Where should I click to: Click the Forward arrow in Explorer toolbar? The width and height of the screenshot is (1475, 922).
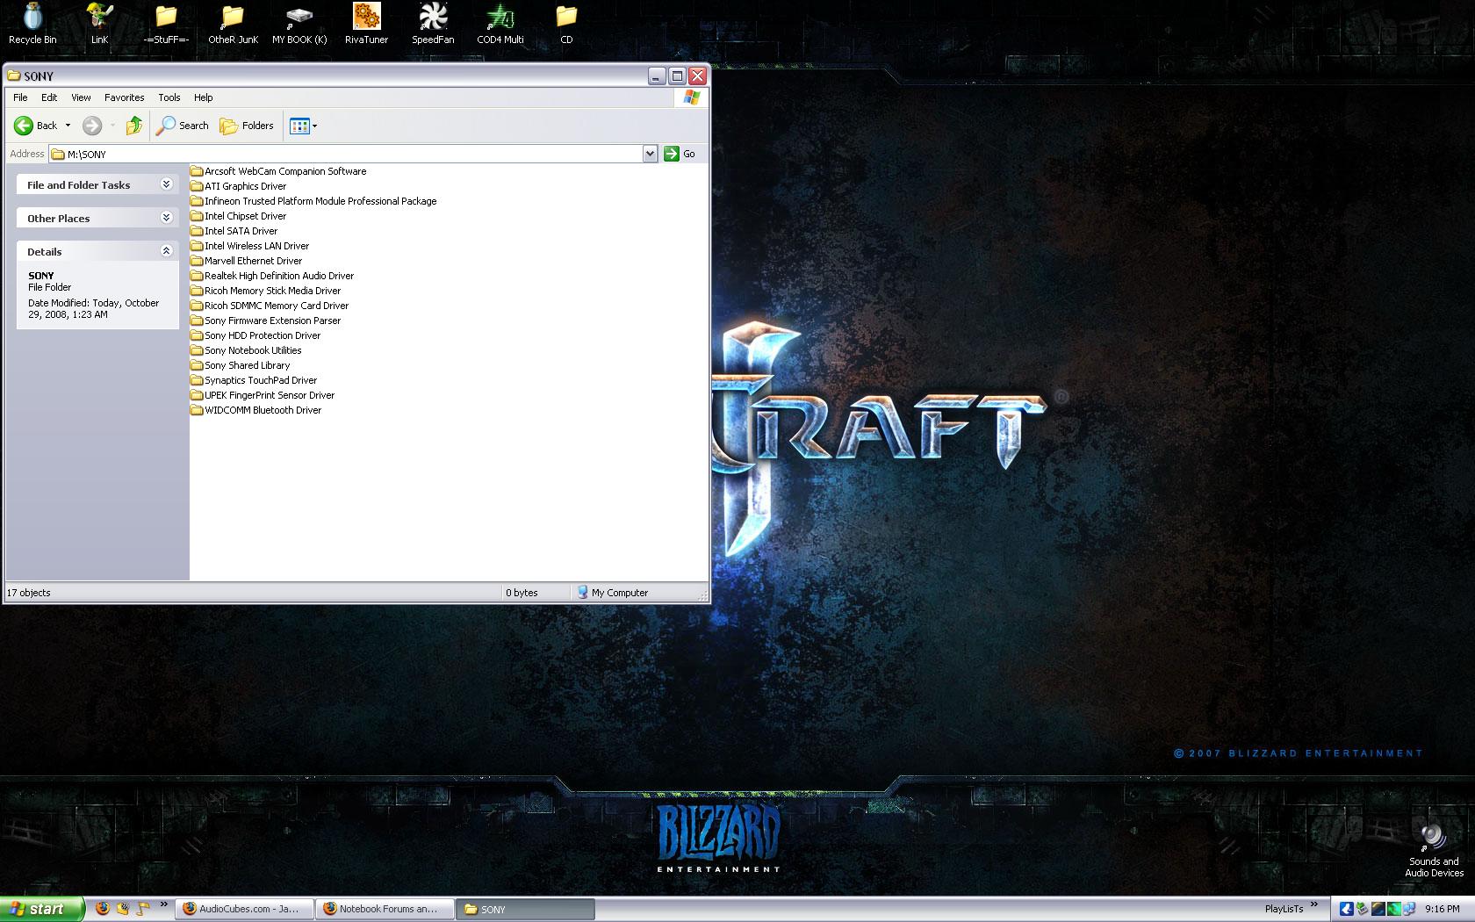[92, 126]
